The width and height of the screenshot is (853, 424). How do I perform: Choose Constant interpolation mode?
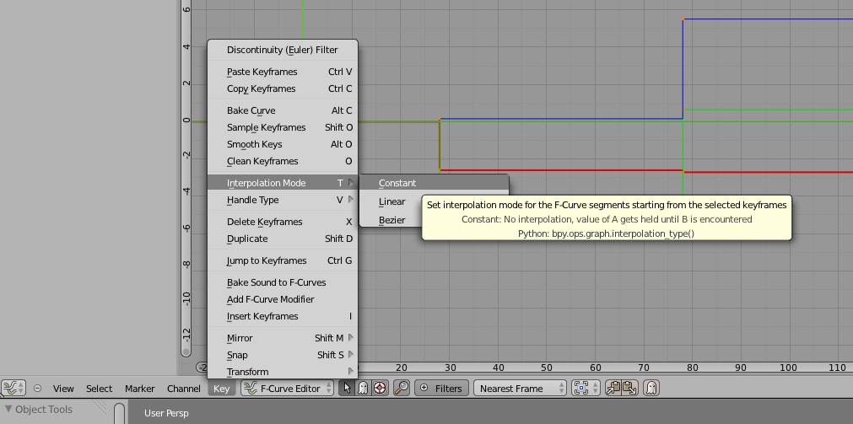click(434, 183)
